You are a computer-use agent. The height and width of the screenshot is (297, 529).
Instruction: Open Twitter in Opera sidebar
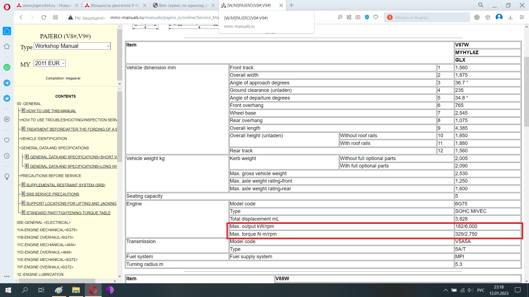[7, 98]
